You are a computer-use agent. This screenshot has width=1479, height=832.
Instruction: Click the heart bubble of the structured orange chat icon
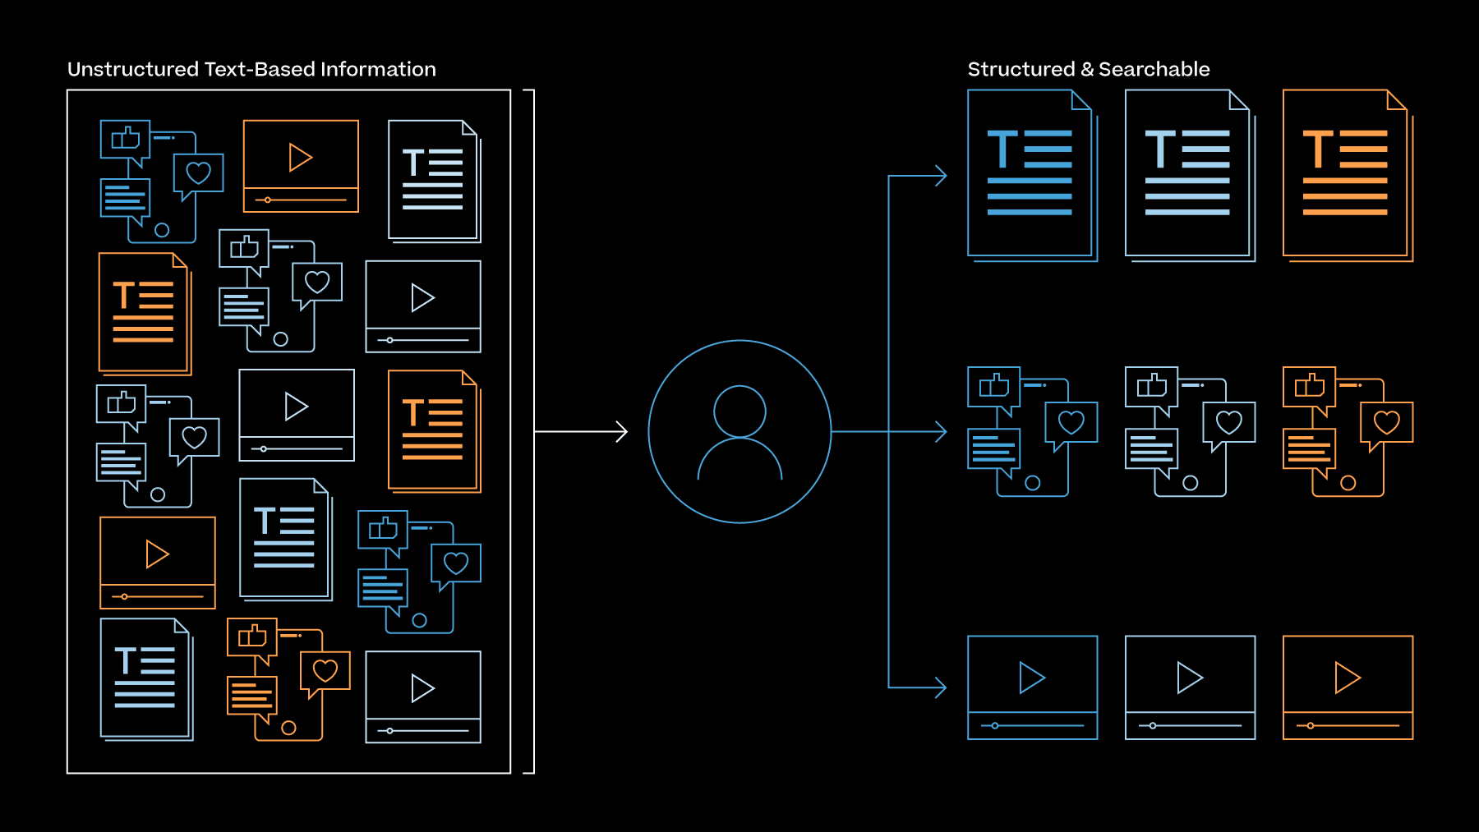[1387, 423]
